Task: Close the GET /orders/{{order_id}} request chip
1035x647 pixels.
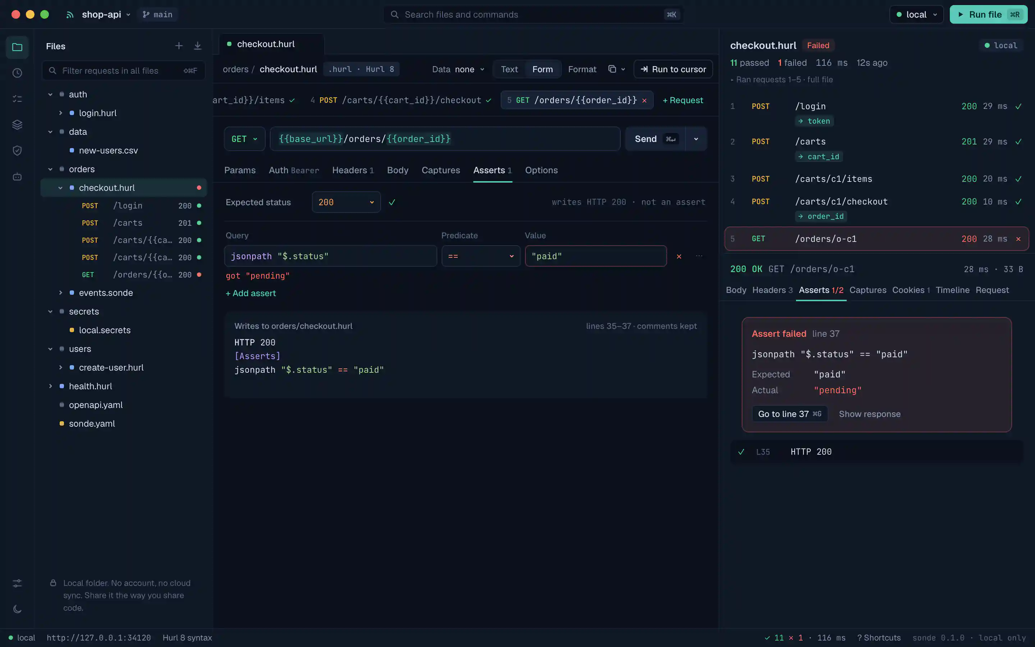Action: [644, 101]
